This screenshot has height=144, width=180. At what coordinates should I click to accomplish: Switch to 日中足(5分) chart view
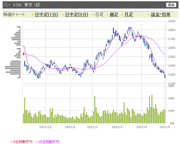(77, 15)
